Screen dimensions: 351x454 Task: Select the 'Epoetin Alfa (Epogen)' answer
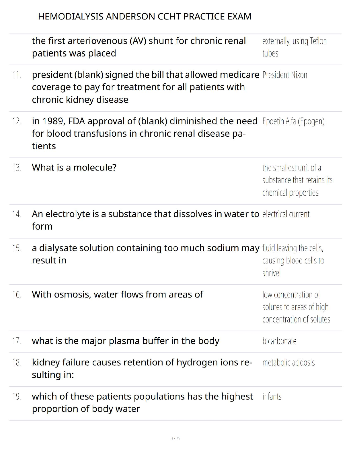click(x=293, y=121)
